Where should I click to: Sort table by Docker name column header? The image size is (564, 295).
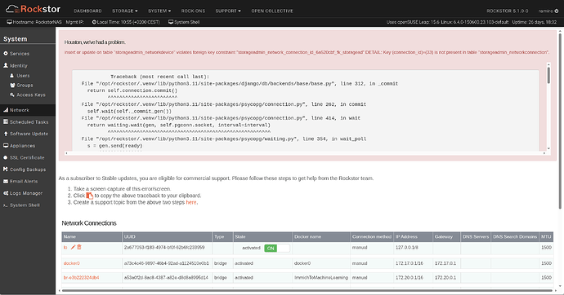(321, 236)
